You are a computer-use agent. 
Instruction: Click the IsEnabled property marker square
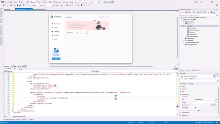click(216, 107)
